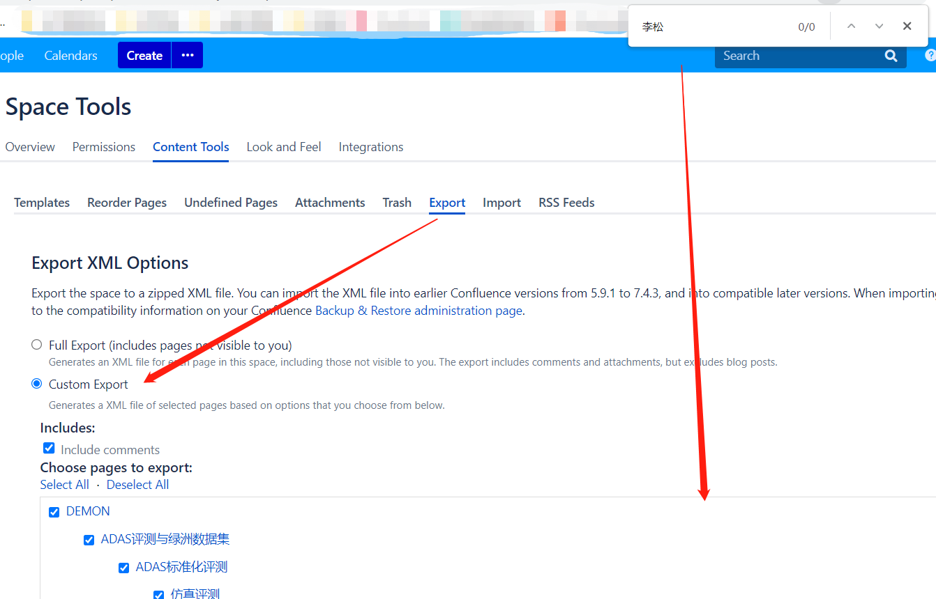Open the more create options ellipsis
936x599 pixels.
[x=188, y=55]
